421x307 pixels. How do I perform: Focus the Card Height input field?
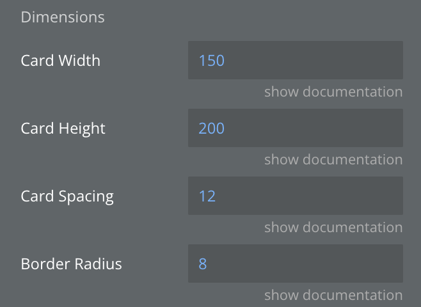tap(295, 129)
